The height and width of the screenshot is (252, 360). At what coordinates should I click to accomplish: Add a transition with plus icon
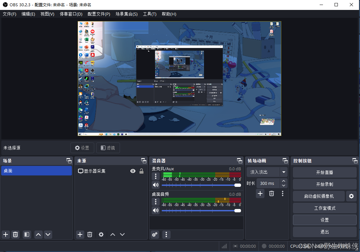click(x=260, y=194)
